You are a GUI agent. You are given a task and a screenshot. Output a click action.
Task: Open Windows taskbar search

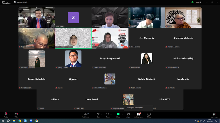click(8, 121)
